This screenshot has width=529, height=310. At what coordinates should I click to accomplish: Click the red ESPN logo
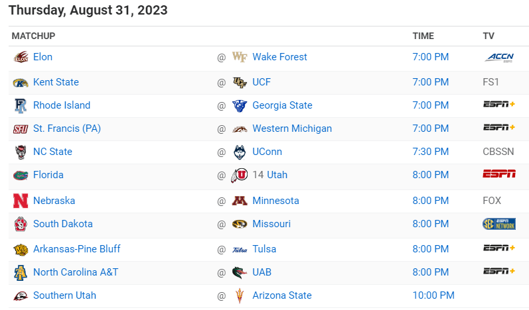click(x=499, y=174)
